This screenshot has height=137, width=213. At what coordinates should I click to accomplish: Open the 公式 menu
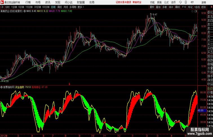(x=166, y=2)
